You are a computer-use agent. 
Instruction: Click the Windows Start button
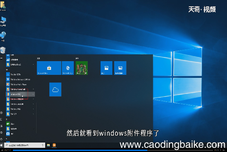[x=2, y=145]
